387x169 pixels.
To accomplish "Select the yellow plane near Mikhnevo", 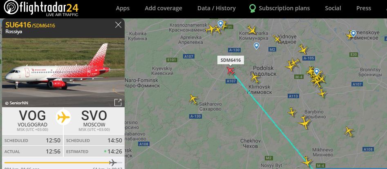I will 307,161.
